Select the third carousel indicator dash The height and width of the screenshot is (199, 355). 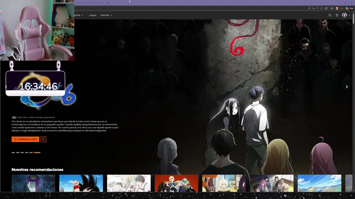[22, 153]
